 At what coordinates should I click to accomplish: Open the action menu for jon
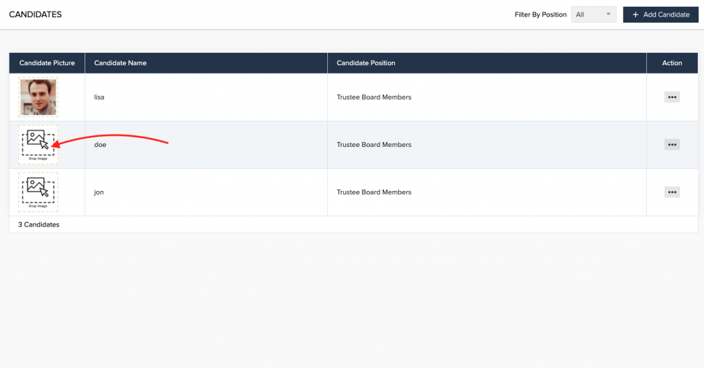672,192
